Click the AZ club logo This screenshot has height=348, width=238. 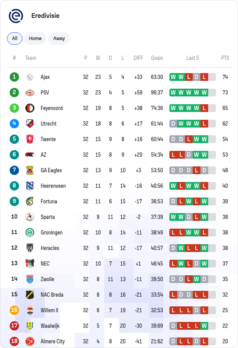tap(30, 155)
